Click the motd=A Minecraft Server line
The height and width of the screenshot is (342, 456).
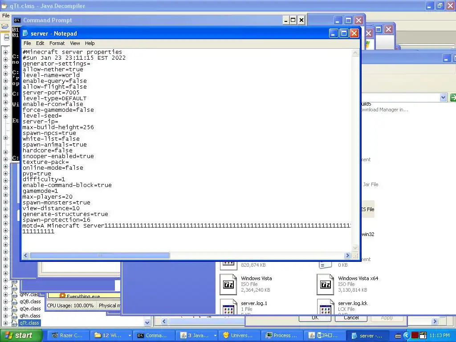coord(187,226)
